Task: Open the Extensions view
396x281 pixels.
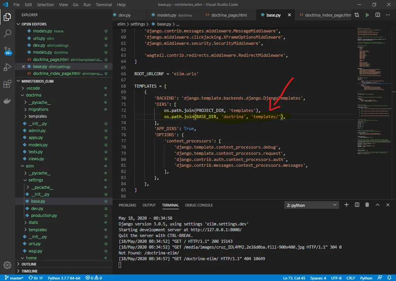Action: point(7,84)
